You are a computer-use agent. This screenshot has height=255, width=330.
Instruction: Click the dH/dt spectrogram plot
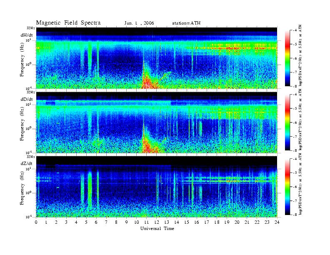tap(157, 58)
